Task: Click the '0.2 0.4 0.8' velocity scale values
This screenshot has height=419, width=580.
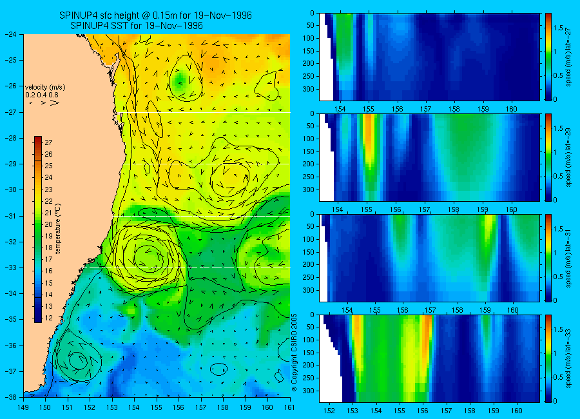Action: (x=42, y=95)
